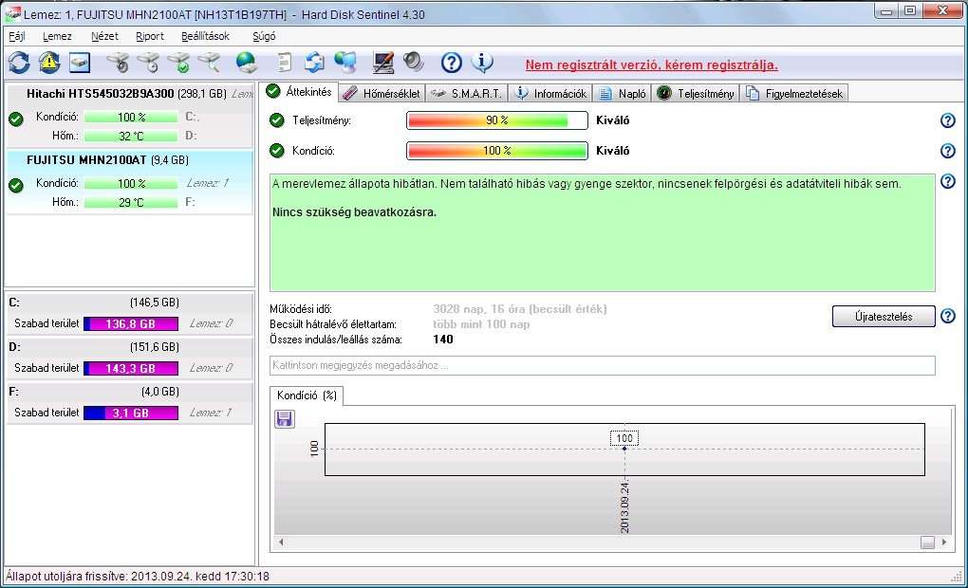The height and width of the screenshot is (588, 968).
Task: Click help icon beside Teljesítmény bar
Action: (x=948, y=120)
